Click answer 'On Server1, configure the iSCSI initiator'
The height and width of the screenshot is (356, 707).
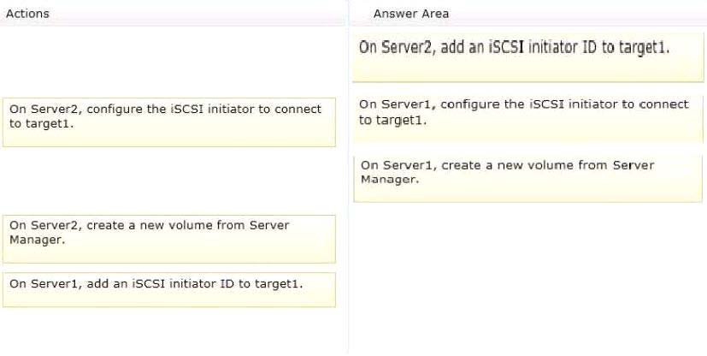click(528, 119)
